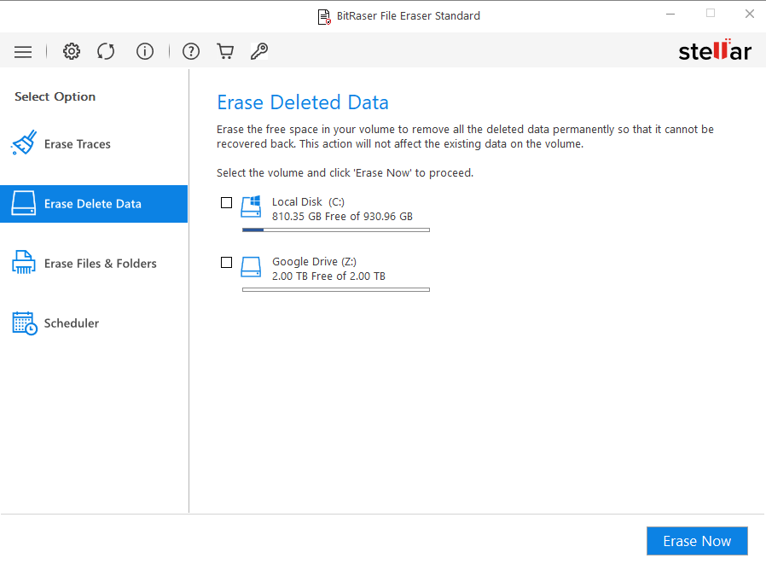
Task: Click the Google Drive (Z:) drive icon
Action: (x=251, y=267)
